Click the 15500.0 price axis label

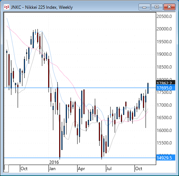coord(164,143)
